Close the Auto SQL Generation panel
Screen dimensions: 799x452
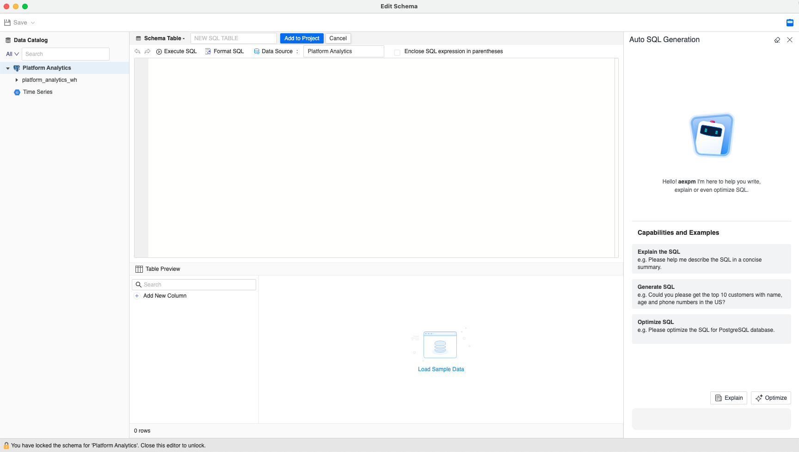tap(790, 40)
